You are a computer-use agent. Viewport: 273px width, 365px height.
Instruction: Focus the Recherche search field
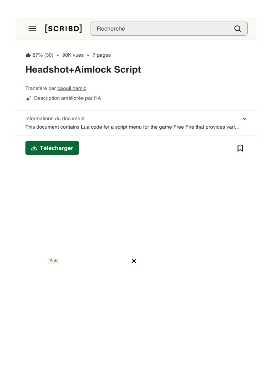169,29
